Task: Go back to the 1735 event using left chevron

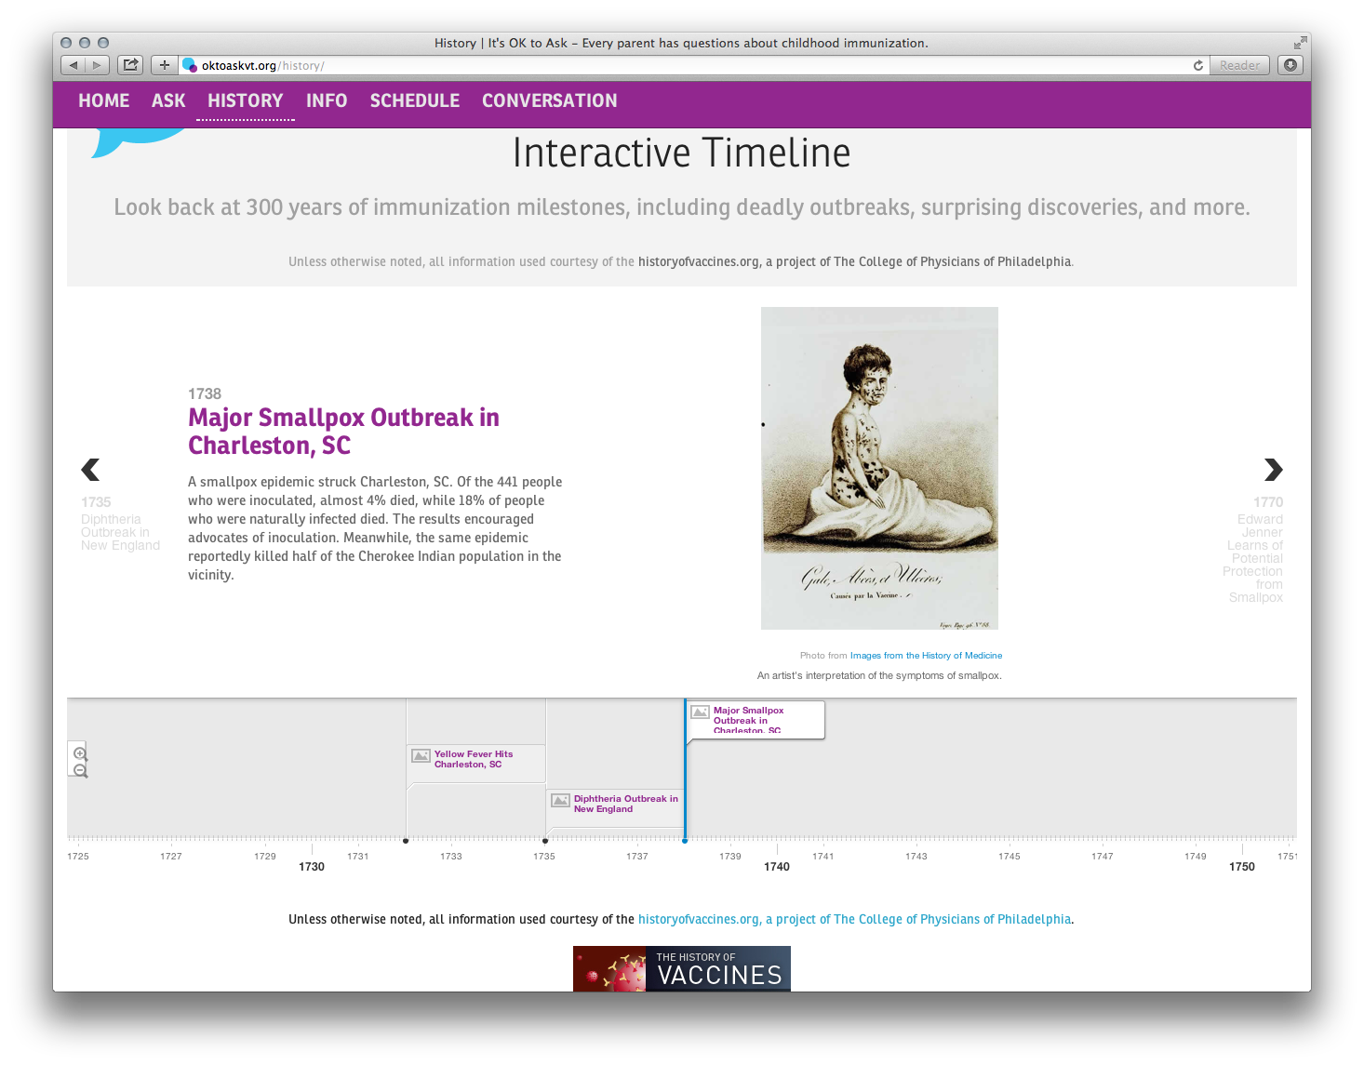Action: (90, 470)
